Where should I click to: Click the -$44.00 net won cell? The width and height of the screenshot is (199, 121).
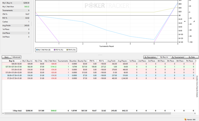tap(54, 64)
